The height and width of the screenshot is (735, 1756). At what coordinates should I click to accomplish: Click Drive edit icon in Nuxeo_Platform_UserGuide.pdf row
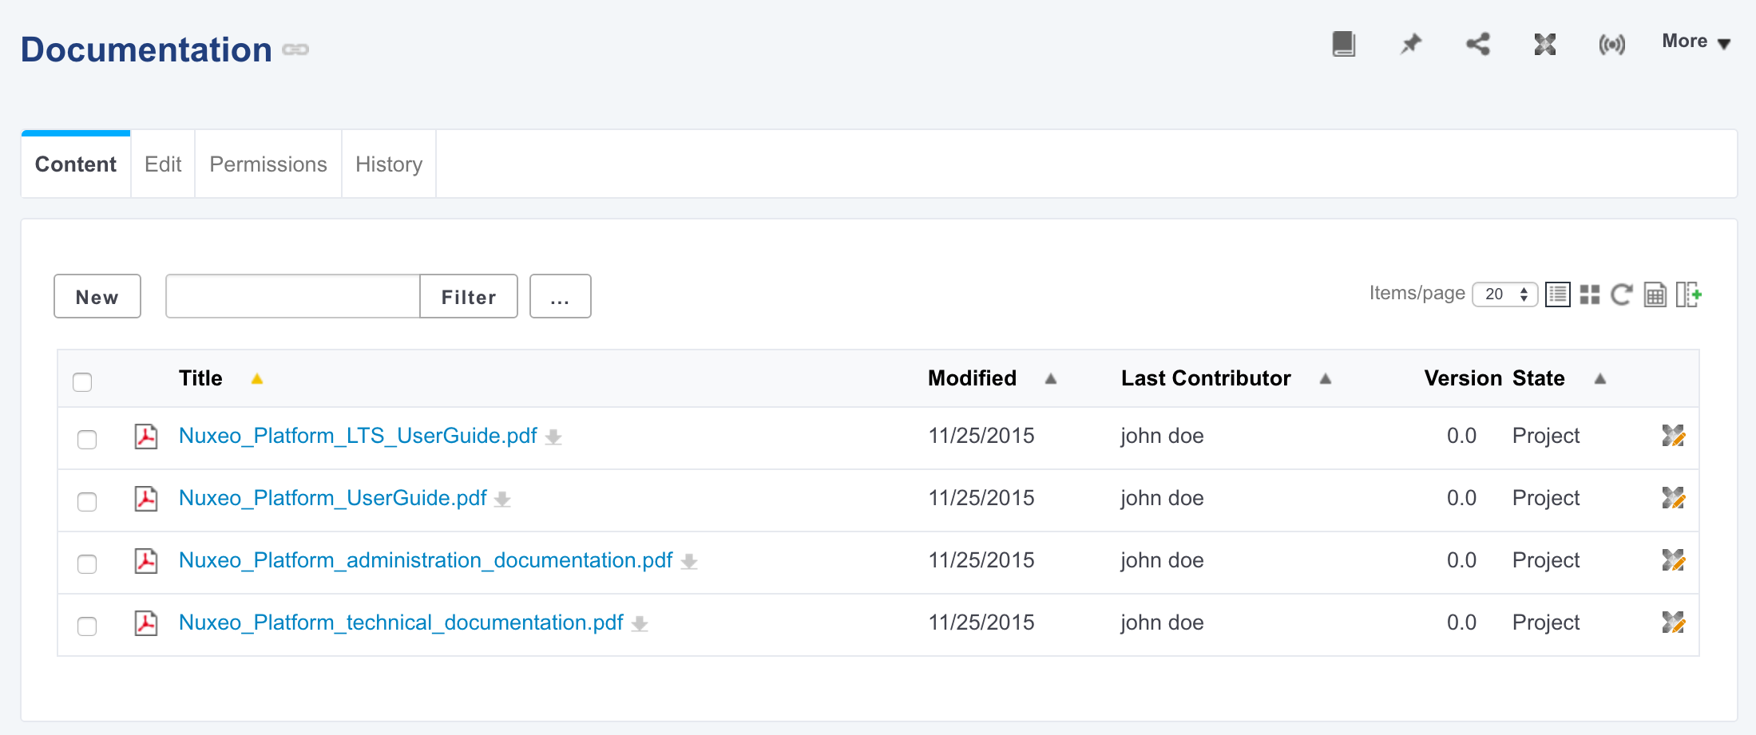coord(1673,498)
